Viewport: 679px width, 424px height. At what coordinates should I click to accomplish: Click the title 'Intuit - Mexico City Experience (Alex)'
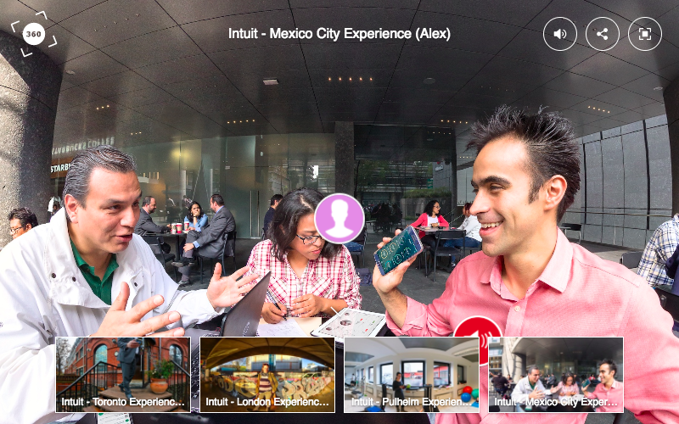(x=339, y=34)
